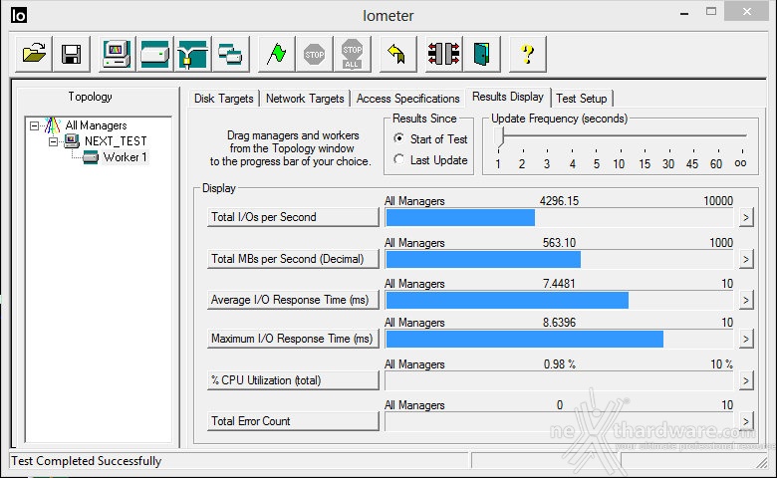Open Access Specifications tab
The height and width of the screenshot is (478, 777).
[407, 98]
